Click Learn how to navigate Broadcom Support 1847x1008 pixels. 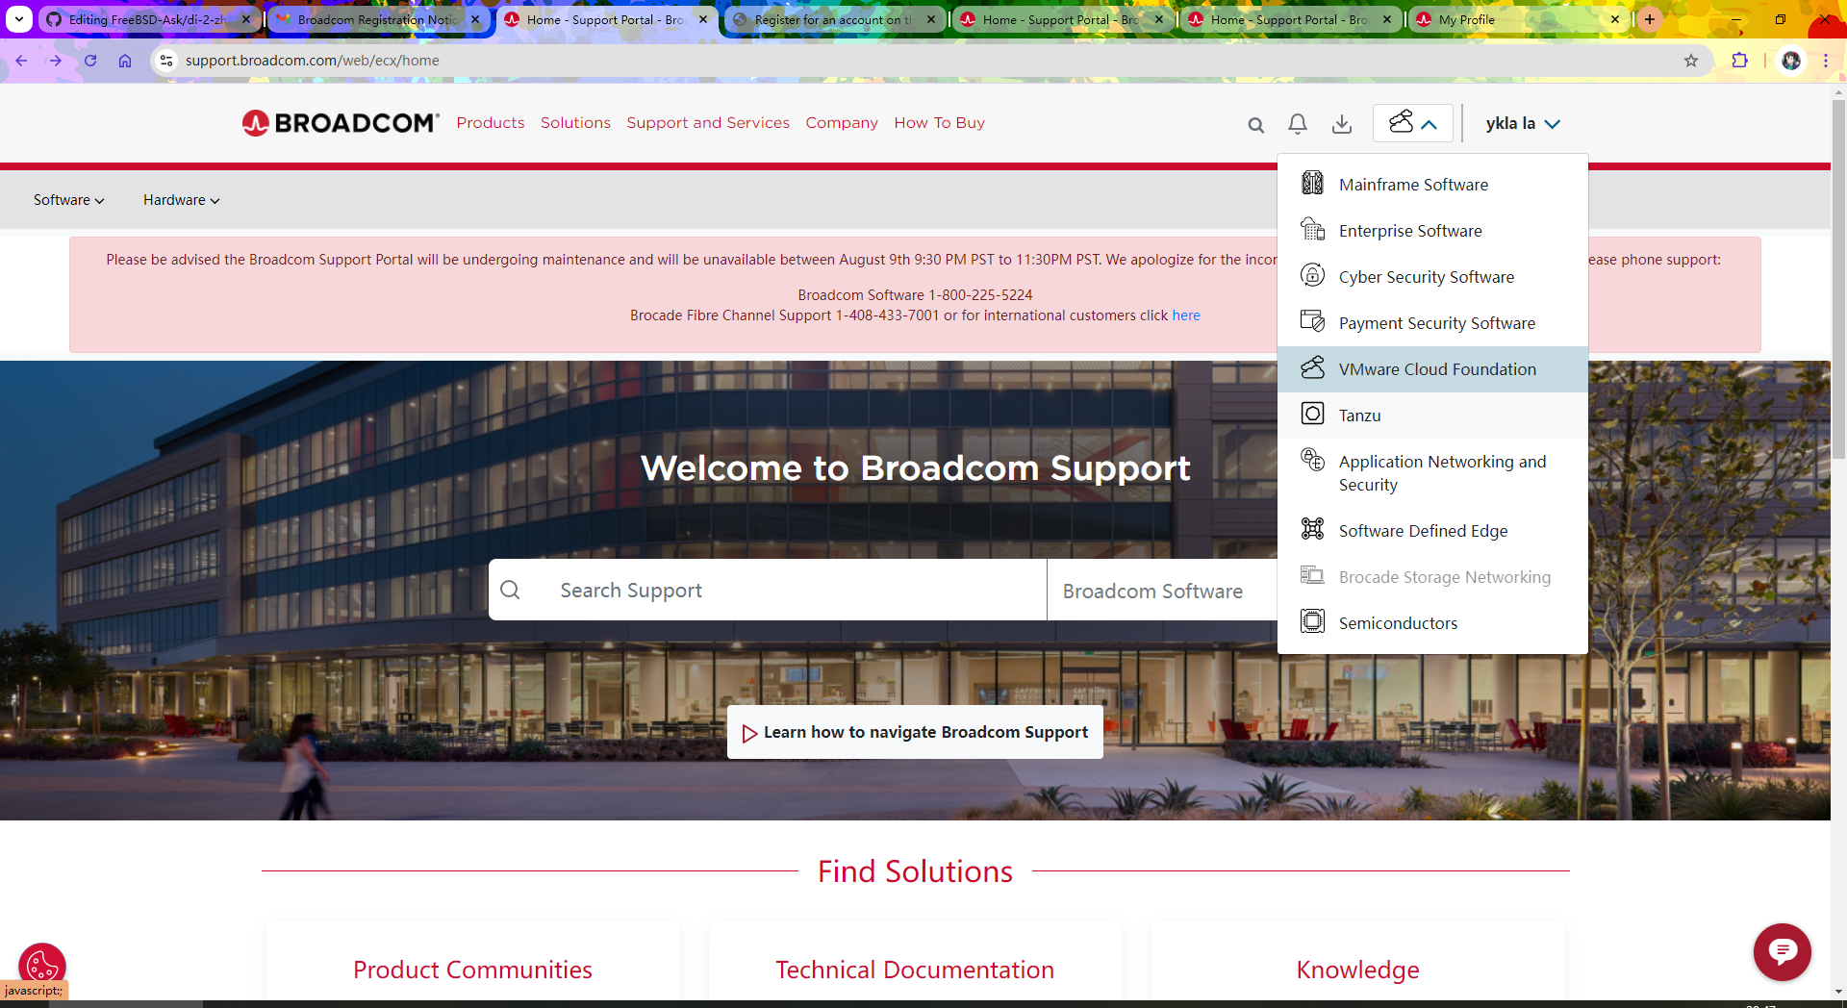[915, 733]
